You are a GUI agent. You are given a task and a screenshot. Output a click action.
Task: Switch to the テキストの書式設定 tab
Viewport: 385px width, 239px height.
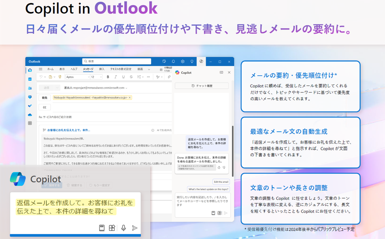point(121,69)
